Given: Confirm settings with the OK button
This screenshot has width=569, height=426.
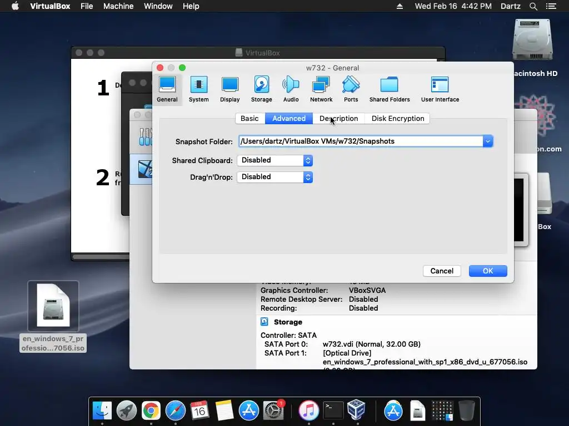Looking at the screenshot, I should [488, 271].
